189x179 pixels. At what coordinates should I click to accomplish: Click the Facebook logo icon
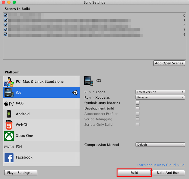pos(9,158)
